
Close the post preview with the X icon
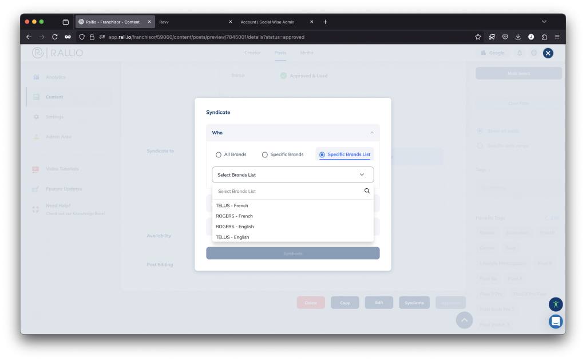[x=548, y=53]
